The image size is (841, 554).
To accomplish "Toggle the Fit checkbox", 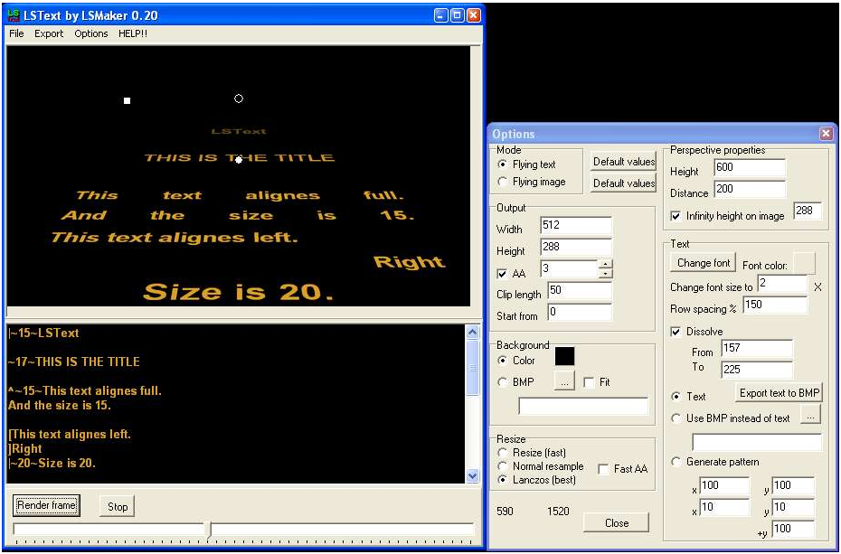I will [589, 382].
